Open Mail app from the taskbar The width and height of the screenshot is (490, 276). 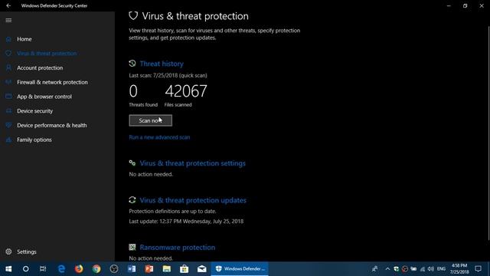pos(201,269)
